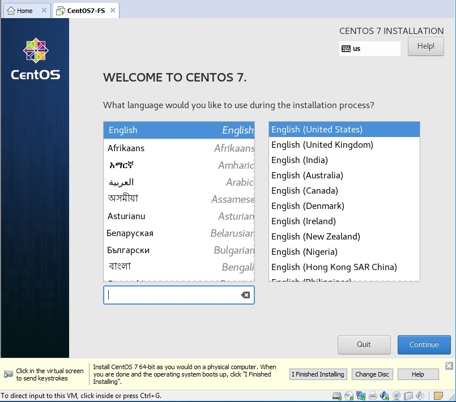The image size is (456, 402).
Task: Click the Change Disc button
Action: [372, 374]
